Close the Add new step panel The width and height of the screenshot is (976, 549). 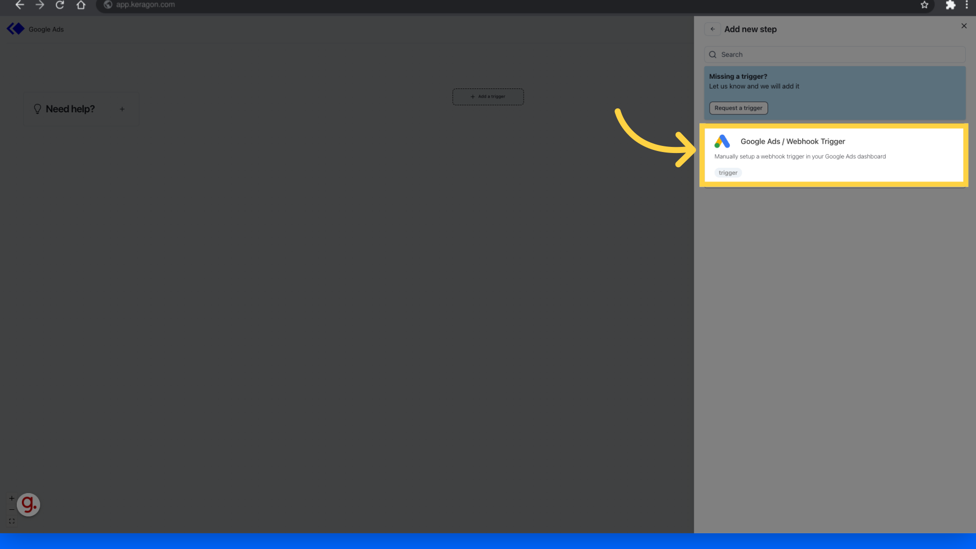click(x=964, y=26)
